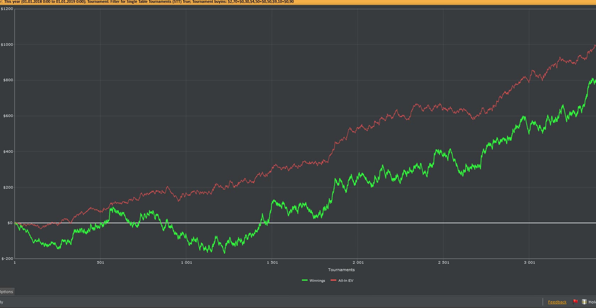Click the green Winnings legend marker
This screenshot has height=308, width=596.
305,280
